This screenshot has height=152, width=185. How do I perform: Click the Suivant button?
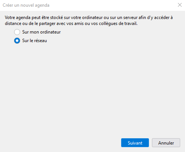point(135,143)
